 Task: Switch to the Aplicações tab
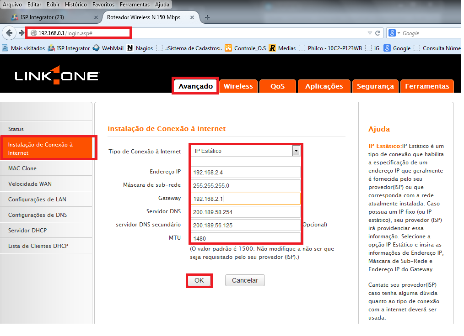point(324,86)
